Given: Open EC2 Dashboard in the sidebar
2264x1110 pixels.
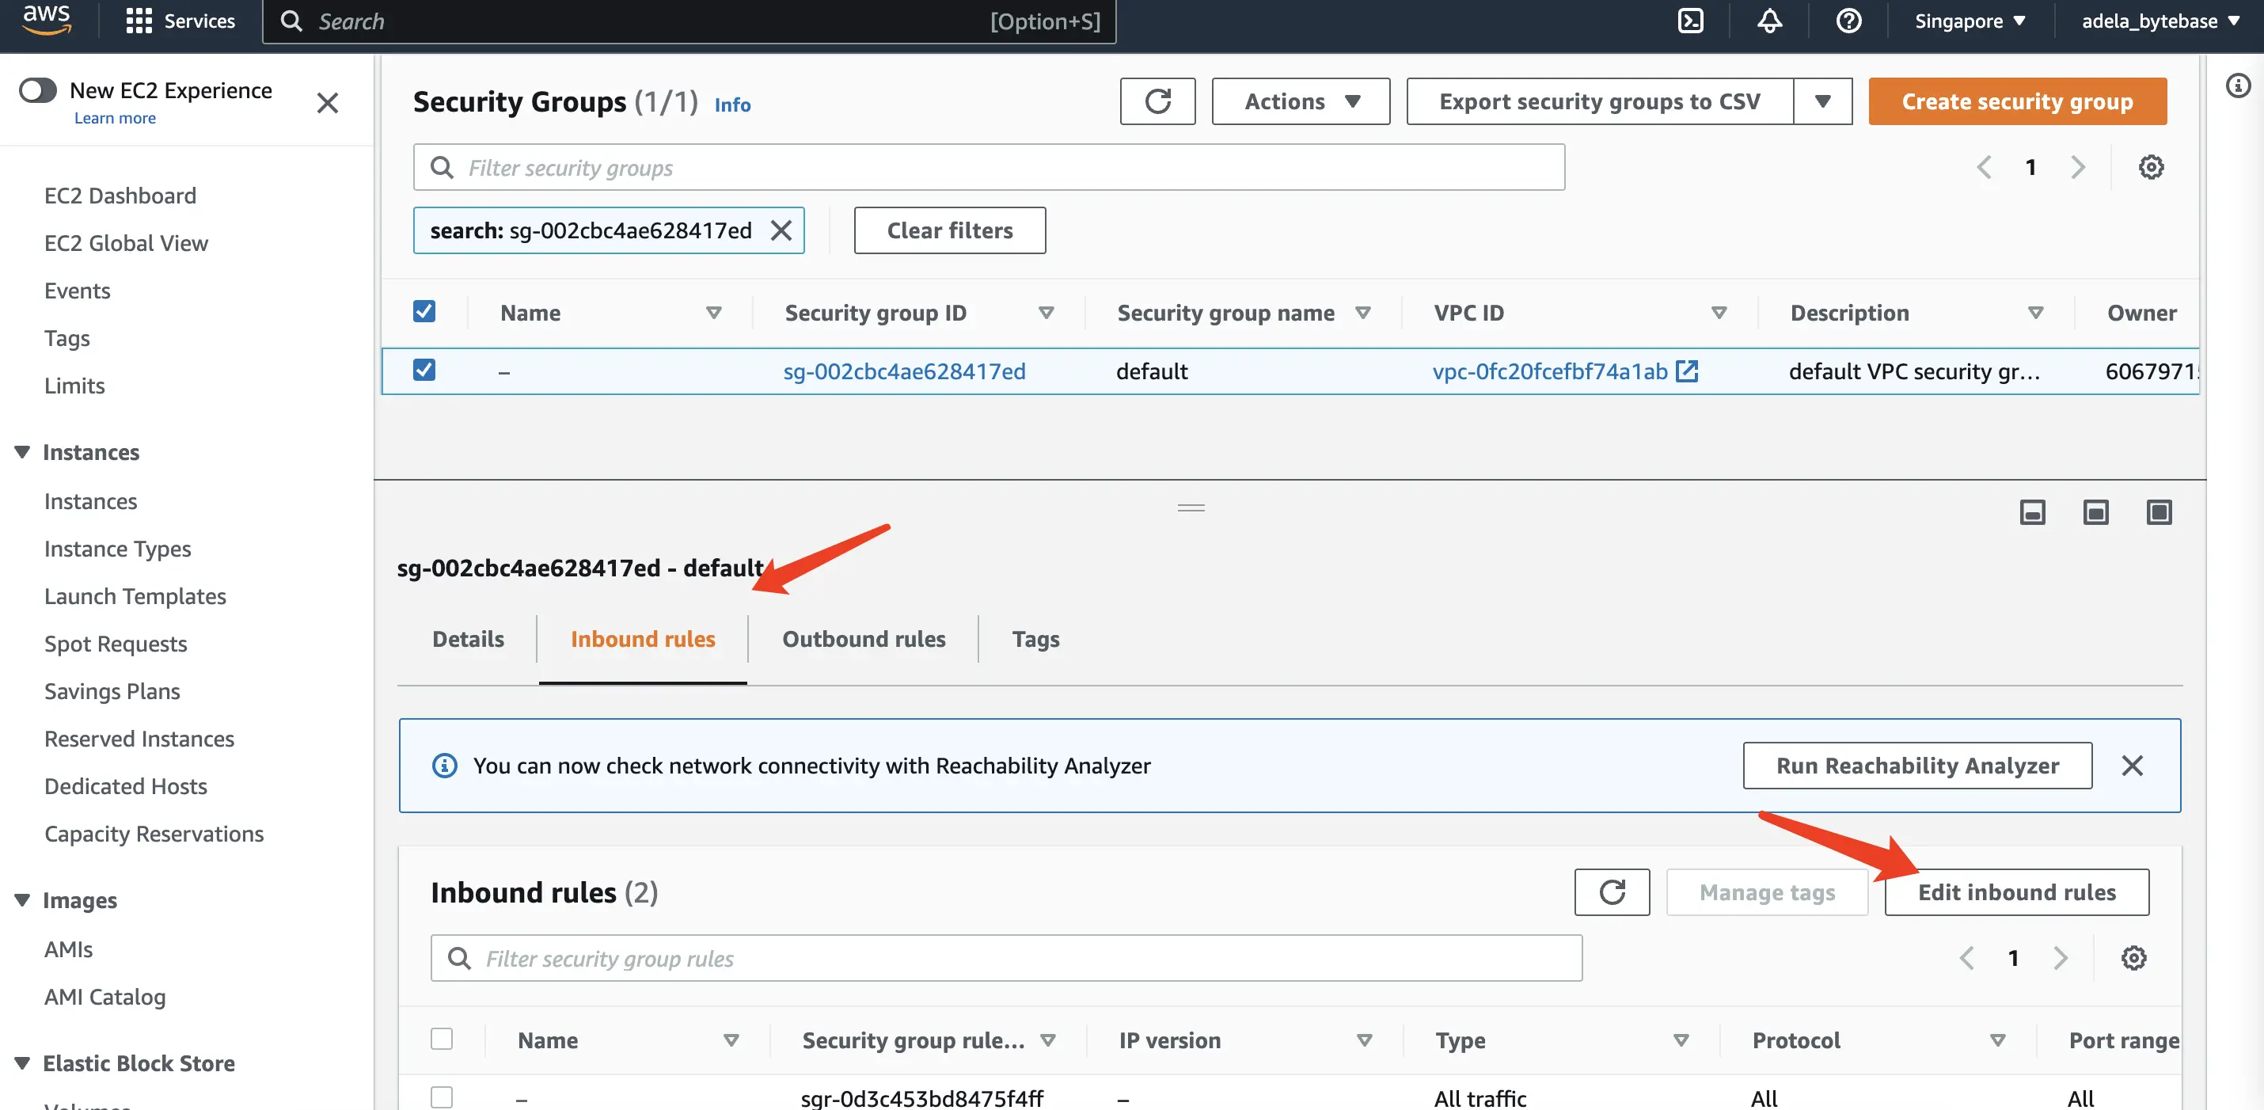Looking at the screenshot, I should pyautogui.click(x=120, y=195).
